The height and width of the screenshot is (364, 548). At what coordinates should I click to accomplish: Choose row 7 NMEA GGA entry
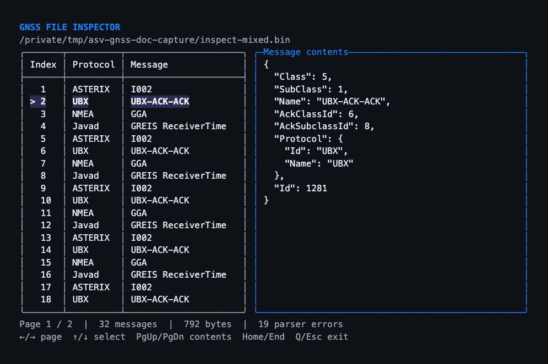[133, 163]
